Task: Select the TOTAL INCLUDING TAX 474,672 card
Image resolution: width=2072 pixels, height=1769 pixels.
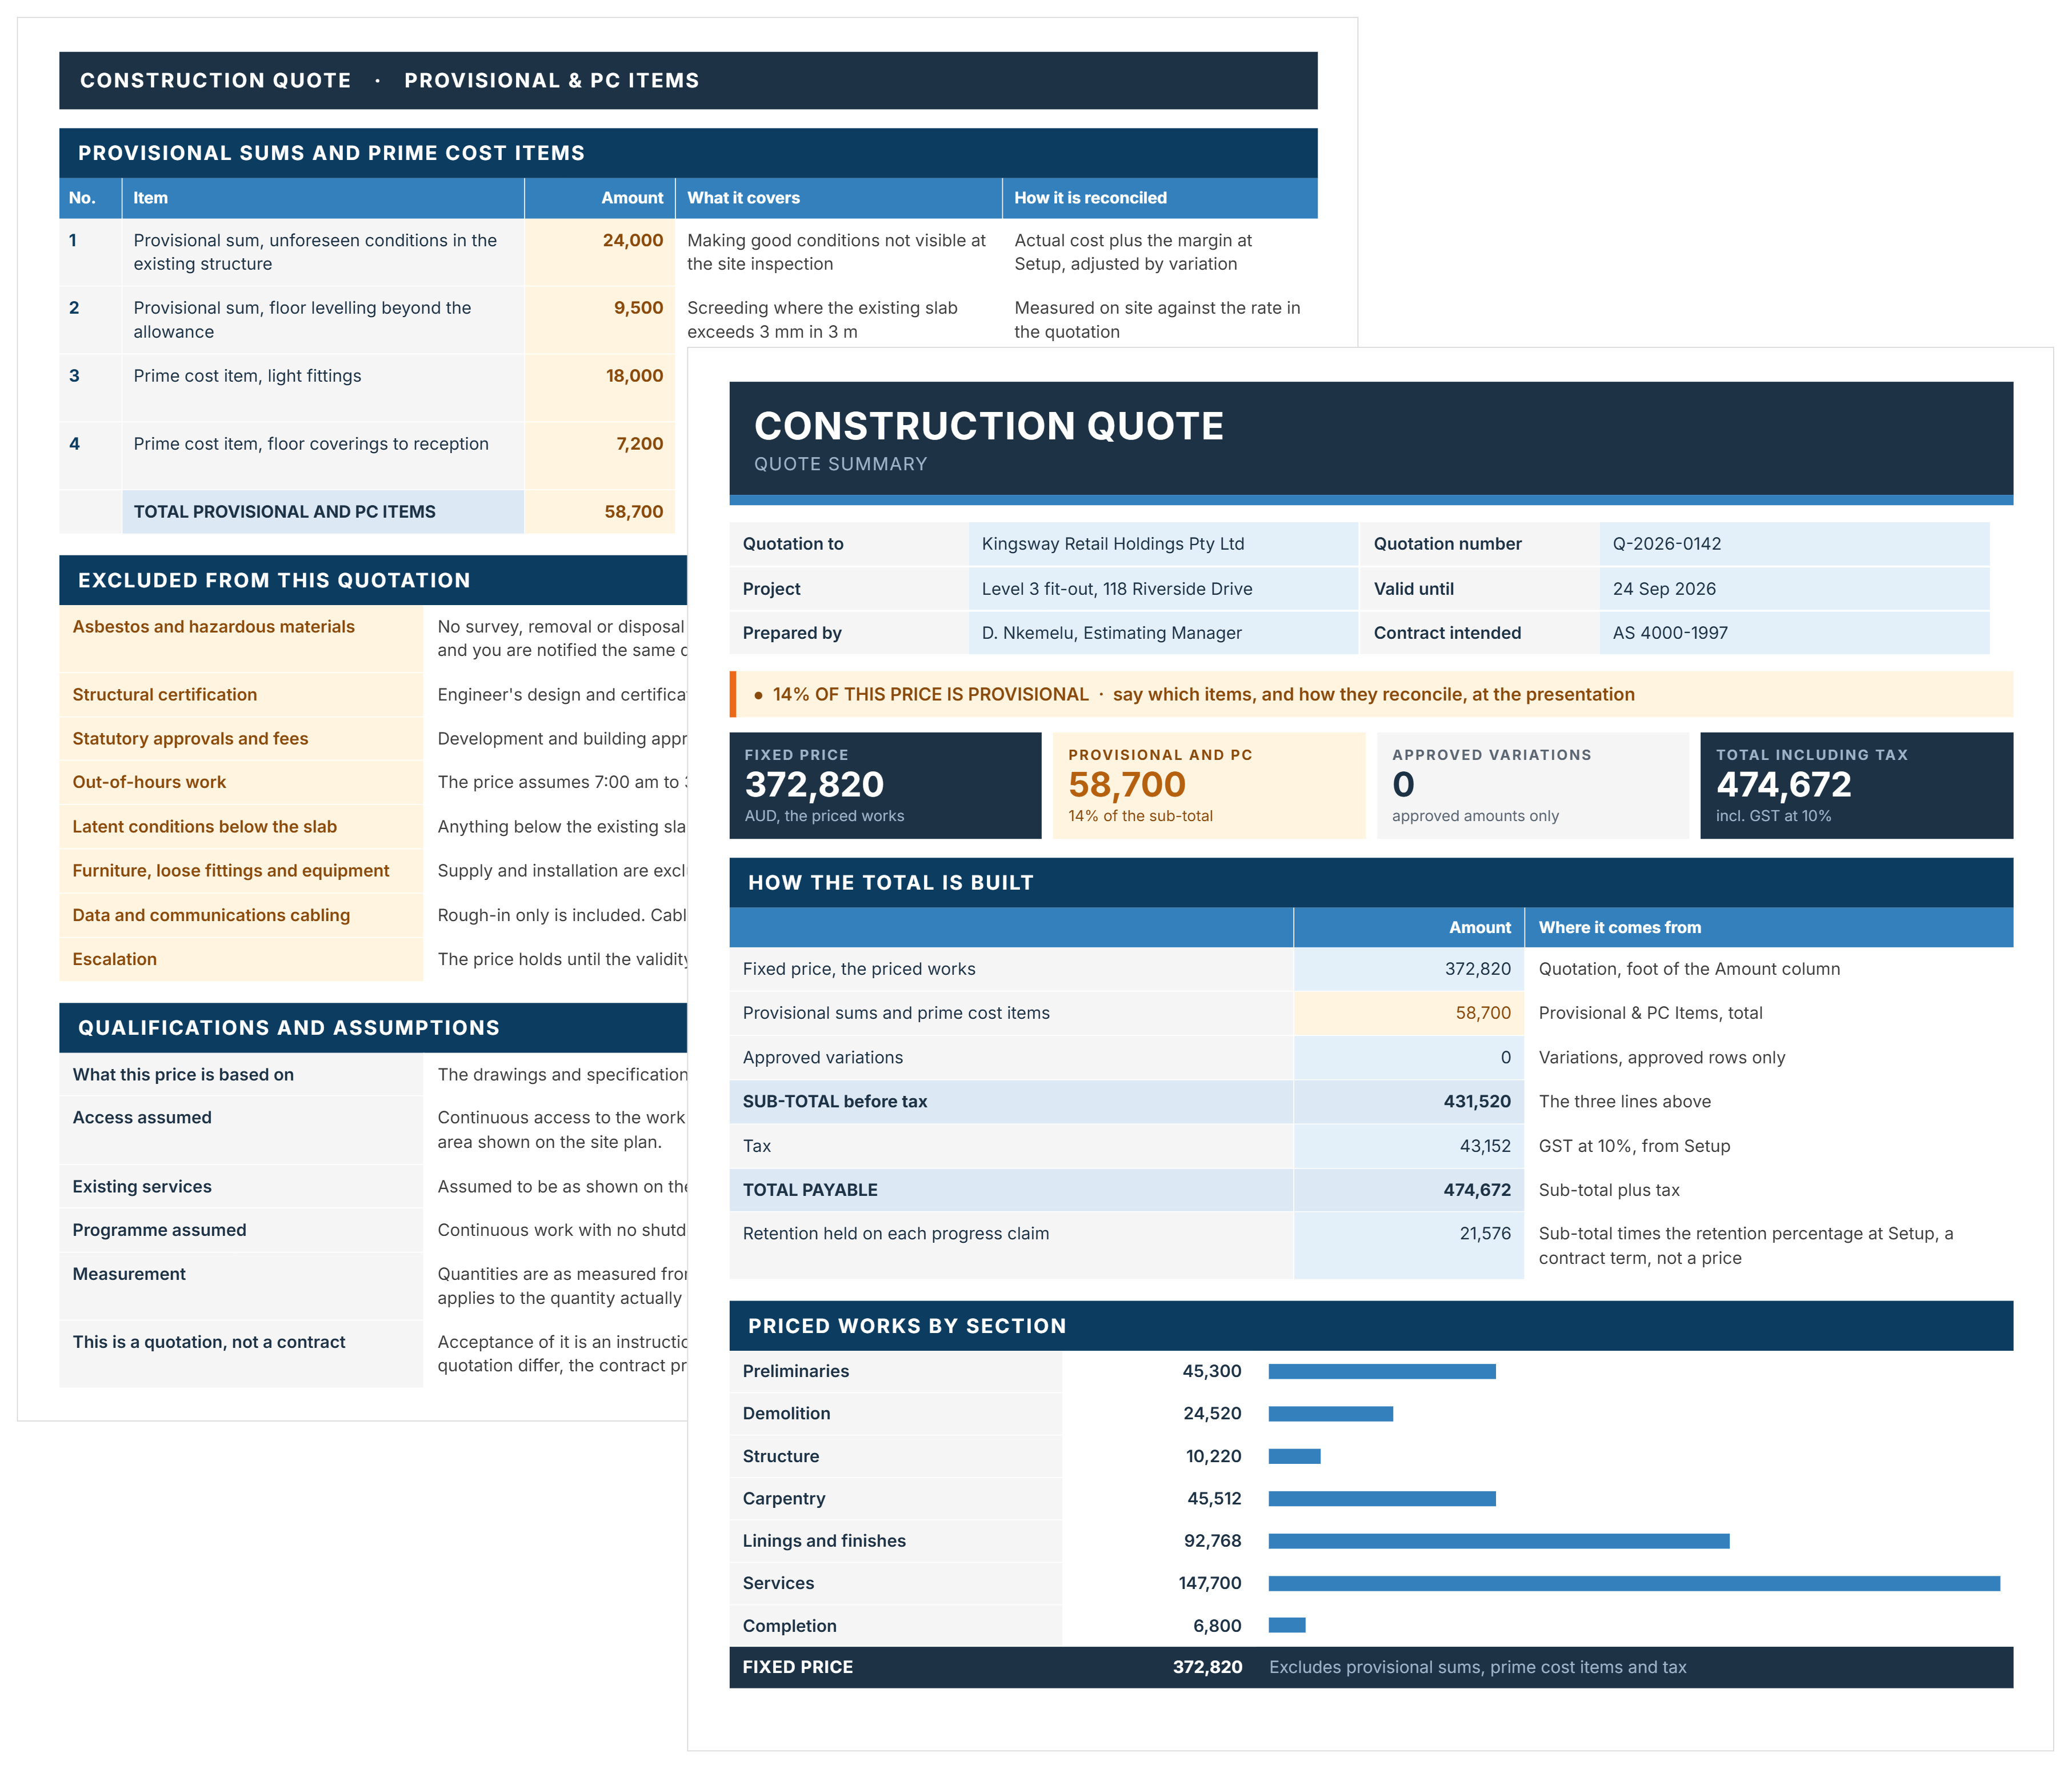Action: point(1857,786)
